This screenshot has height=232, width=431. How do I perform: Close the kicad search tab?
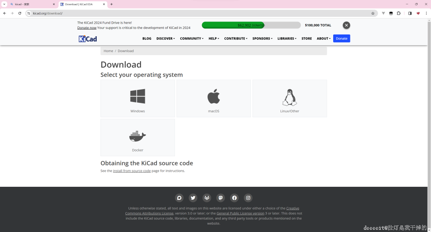[54, 4]
